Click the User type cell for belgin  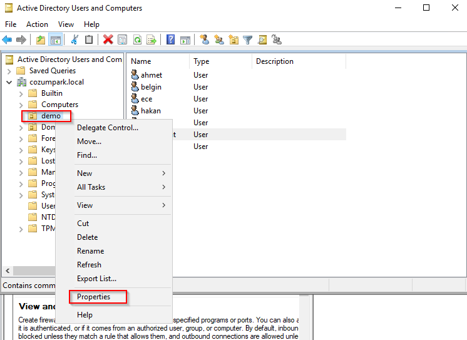(x=201, y=86)
